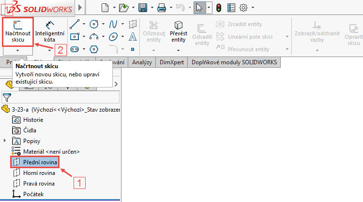Screen dimensions: 363x202
Task: Click Odsadit entity offset tool
Action: tap(202, 35)
